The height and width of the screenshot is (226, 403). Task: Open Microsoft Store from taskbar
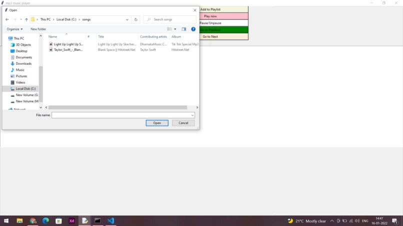point(58,221)
